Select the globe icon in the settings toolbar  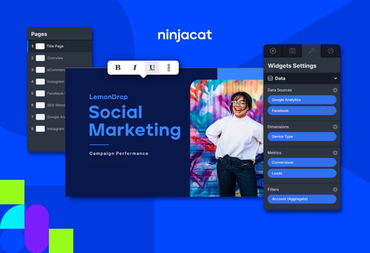330,51
